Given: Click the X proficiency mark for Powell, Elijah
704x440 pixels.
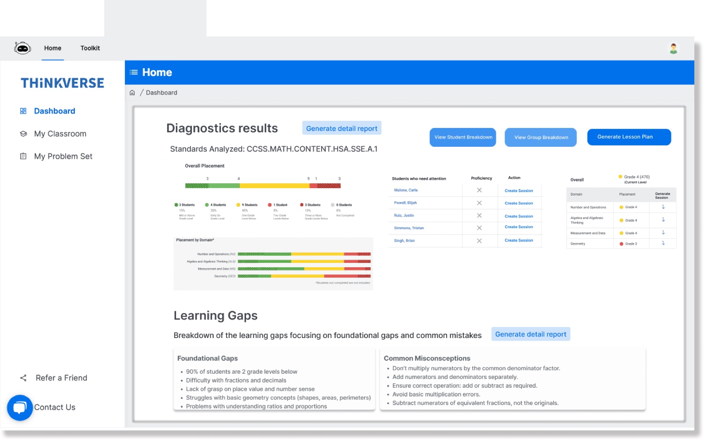Looking at the screenshot, I should coord(479,203).
